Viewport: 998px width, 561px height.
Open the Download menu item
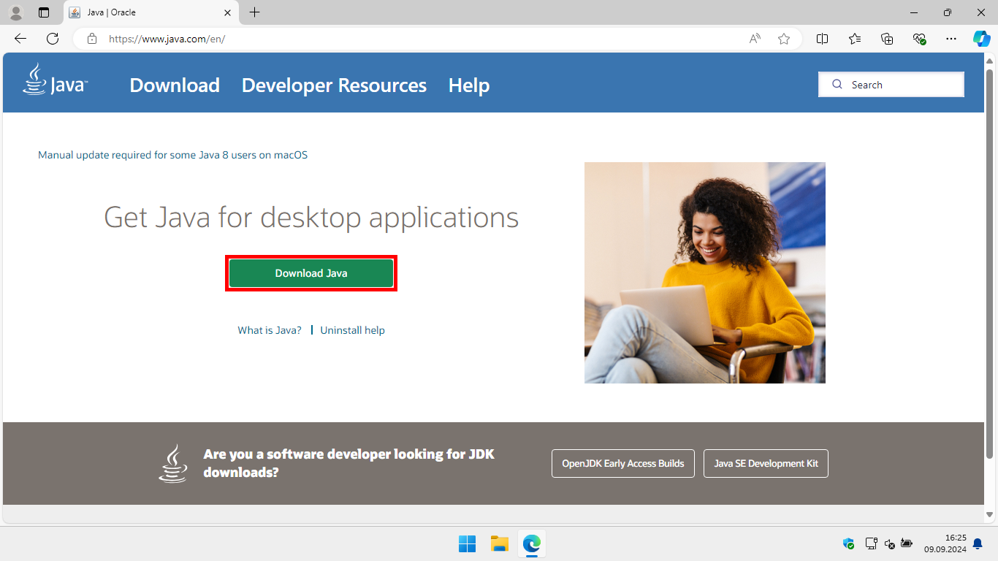point(175,85)
